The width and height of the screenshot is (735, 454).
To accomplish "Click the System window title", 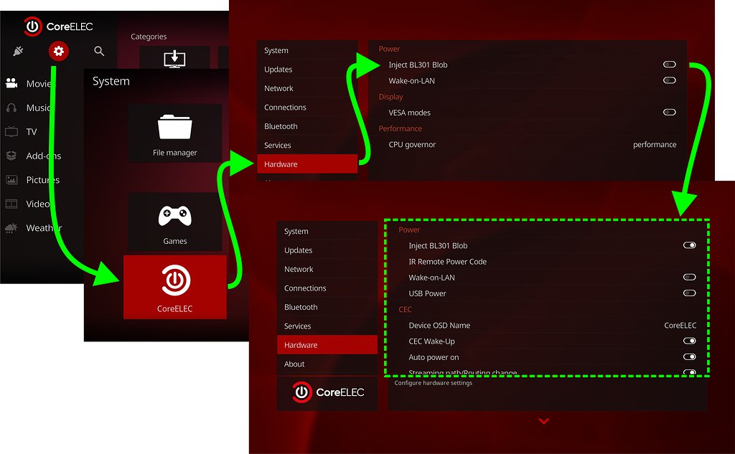I will point(111,81).
